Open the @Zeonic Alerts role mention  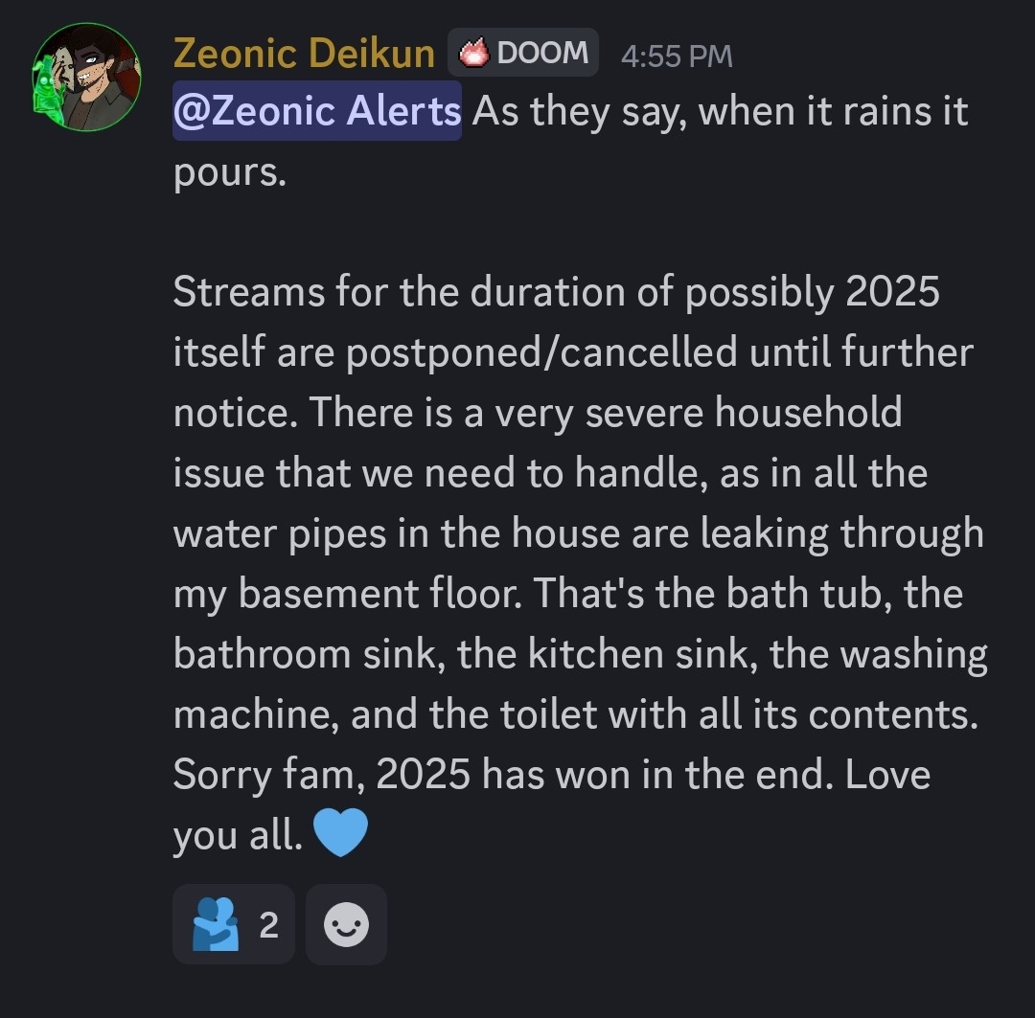point(317,112)
